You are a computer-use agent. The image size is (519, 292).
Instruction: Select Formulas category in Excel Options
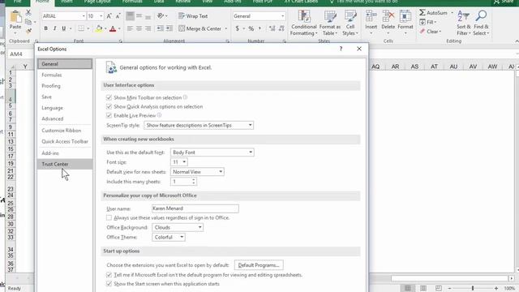[x=65, y=75]
